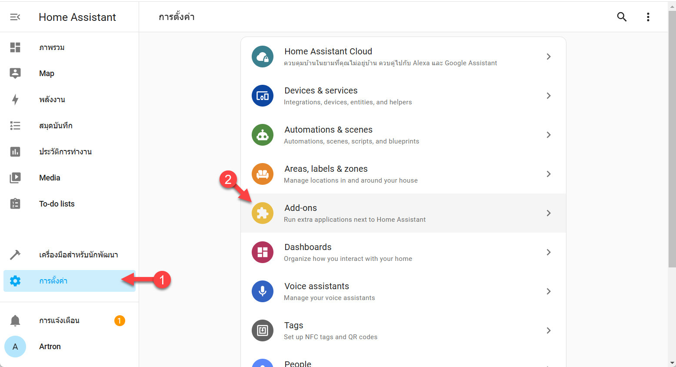Click the Devices & services icon
This screenshot has height=367, width=676.
263,96
